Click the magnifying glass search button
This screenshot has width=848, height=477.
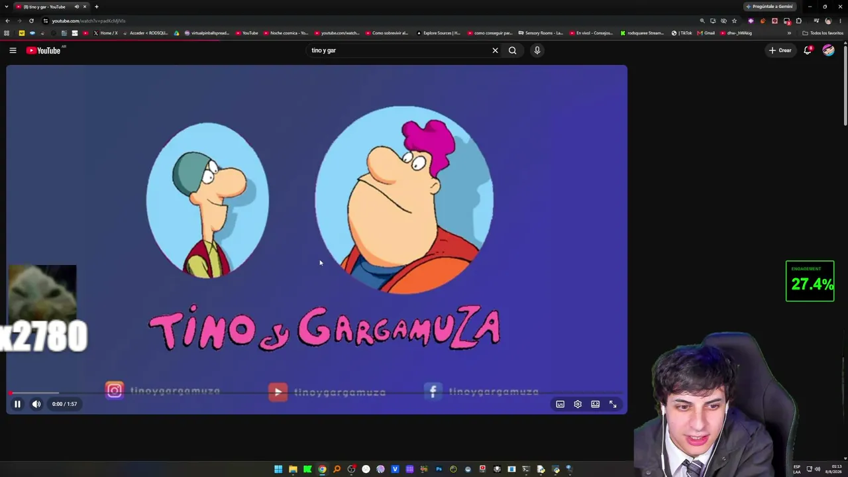point(512,50)
